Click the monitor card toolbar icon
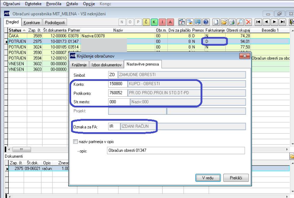294x198 pixels. [198, 22]
